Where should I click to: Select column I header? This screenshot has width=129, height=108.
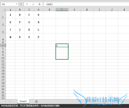coord(99,10)
